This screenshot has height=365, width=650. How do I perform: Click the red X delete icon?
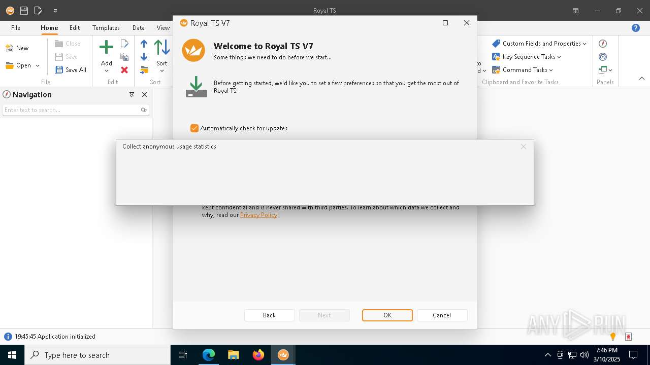pyautogui.click(x=124, y=70)
